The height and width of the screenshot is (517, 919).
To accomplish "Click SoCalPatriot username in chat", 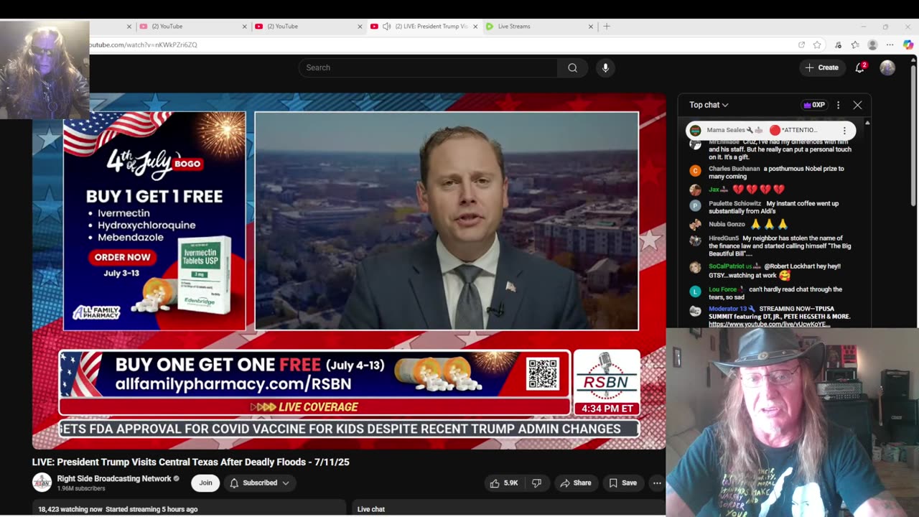I will tap(728, 266).
